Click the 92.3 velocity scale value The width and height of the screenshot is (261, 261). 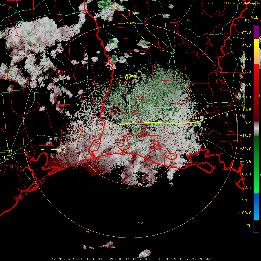[x=247, y=46]
